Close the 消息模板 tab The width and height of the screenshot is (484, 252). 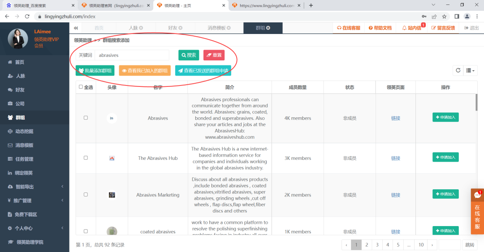tap(229, 28)
